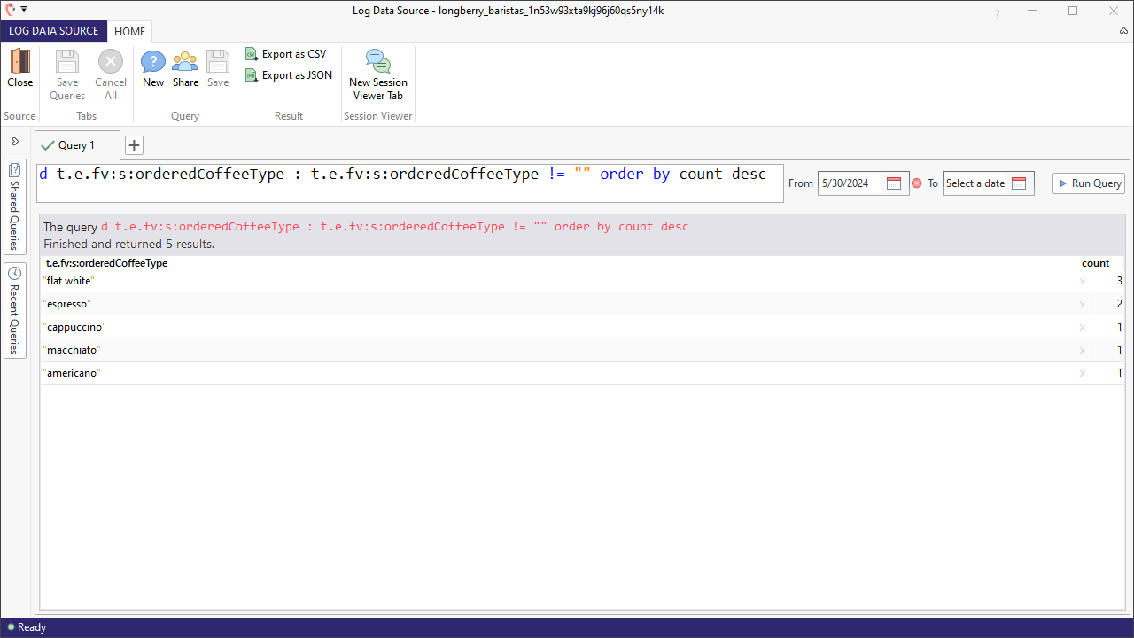Switch to the HOME ribbon tab
This screenshot has height=638, width=1134.
point(129,31)
